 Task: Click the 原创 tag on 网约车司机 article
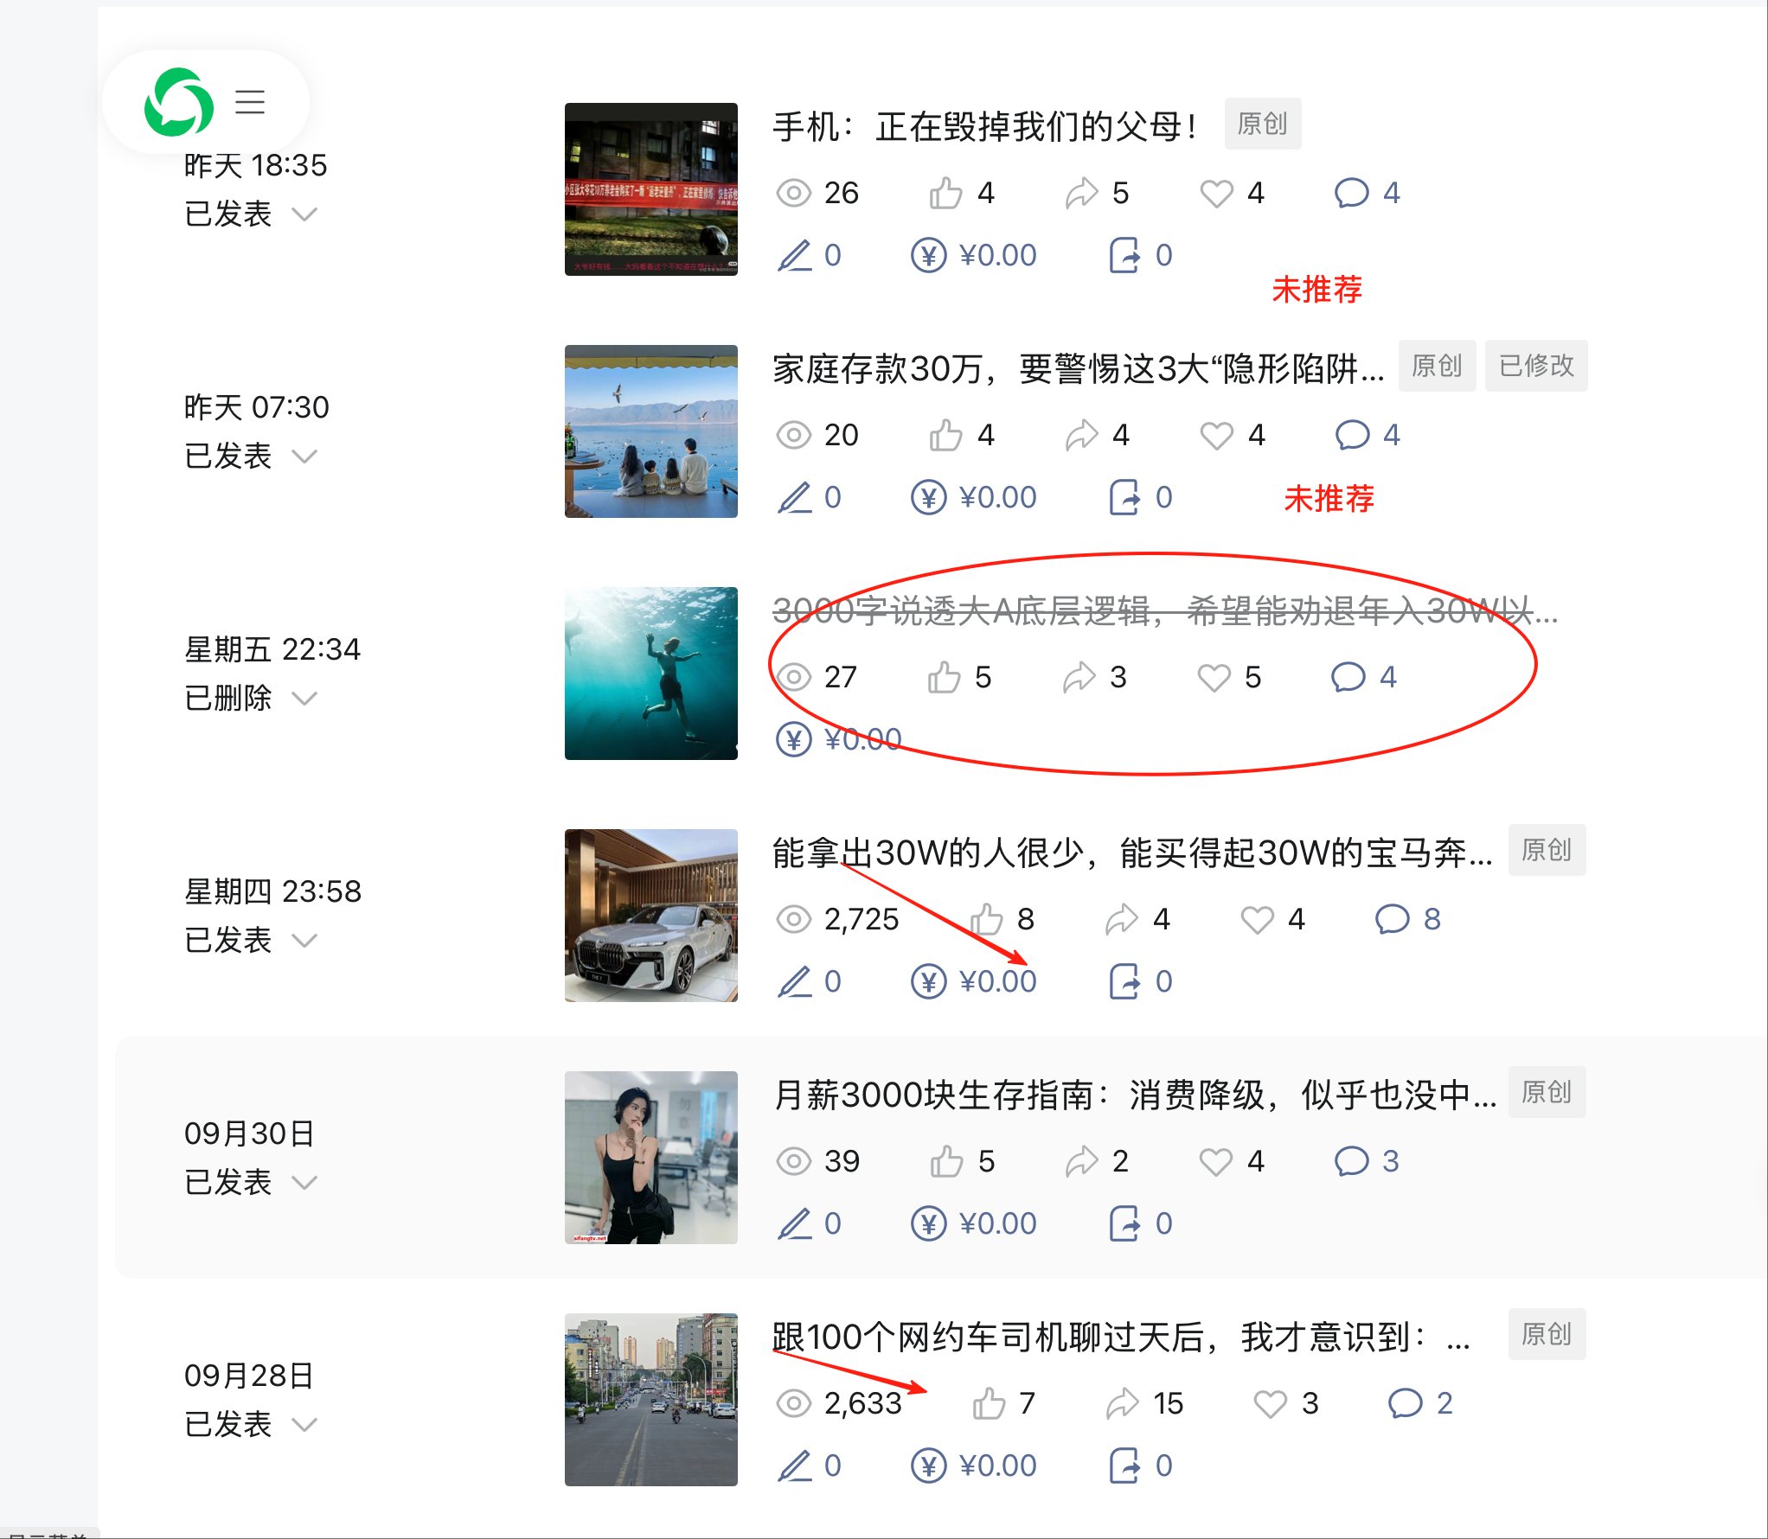click(x=1546, y=1334)
